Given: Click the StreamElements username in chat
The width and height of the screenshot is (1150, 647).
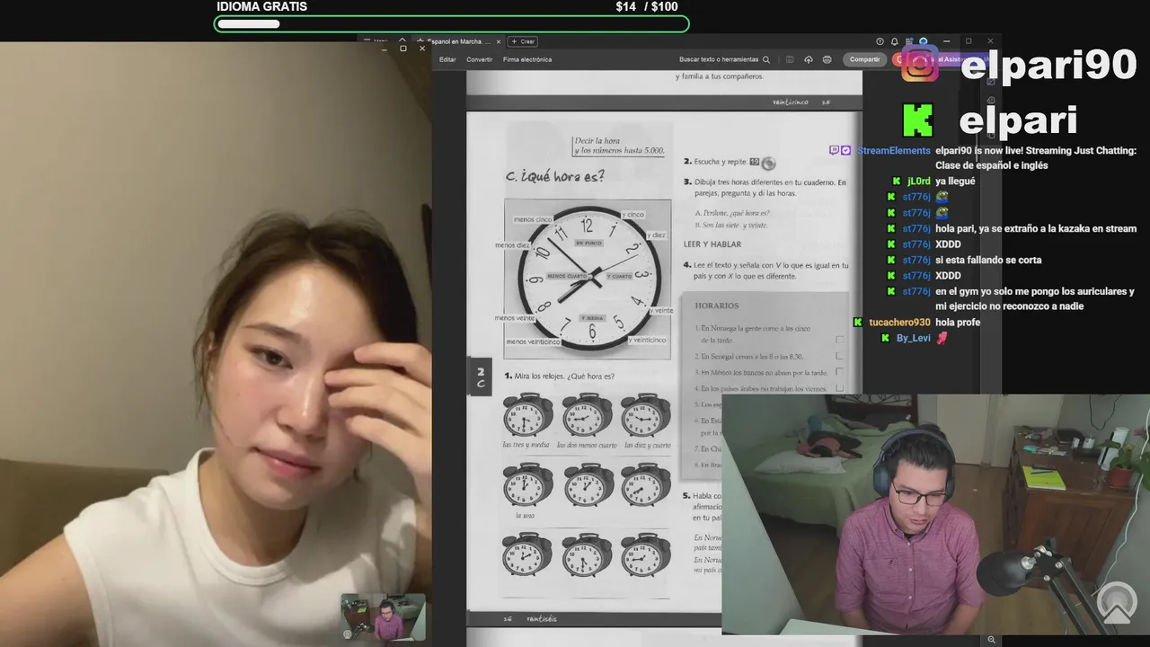Looking at the screenshot, I should [893, 151].
